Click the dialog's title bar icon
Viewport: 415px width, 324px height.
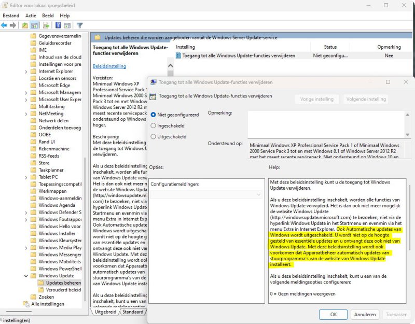153,82
